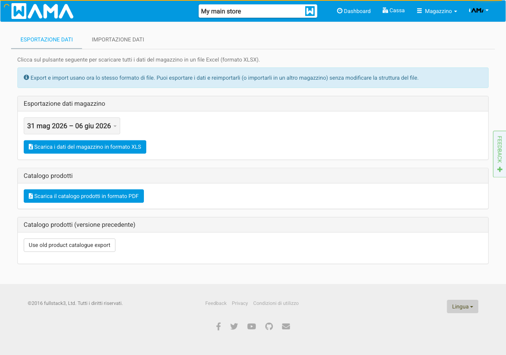
Task: Click Catalogo prodotti (versione precedente) heading
Action: pos(79,224)
